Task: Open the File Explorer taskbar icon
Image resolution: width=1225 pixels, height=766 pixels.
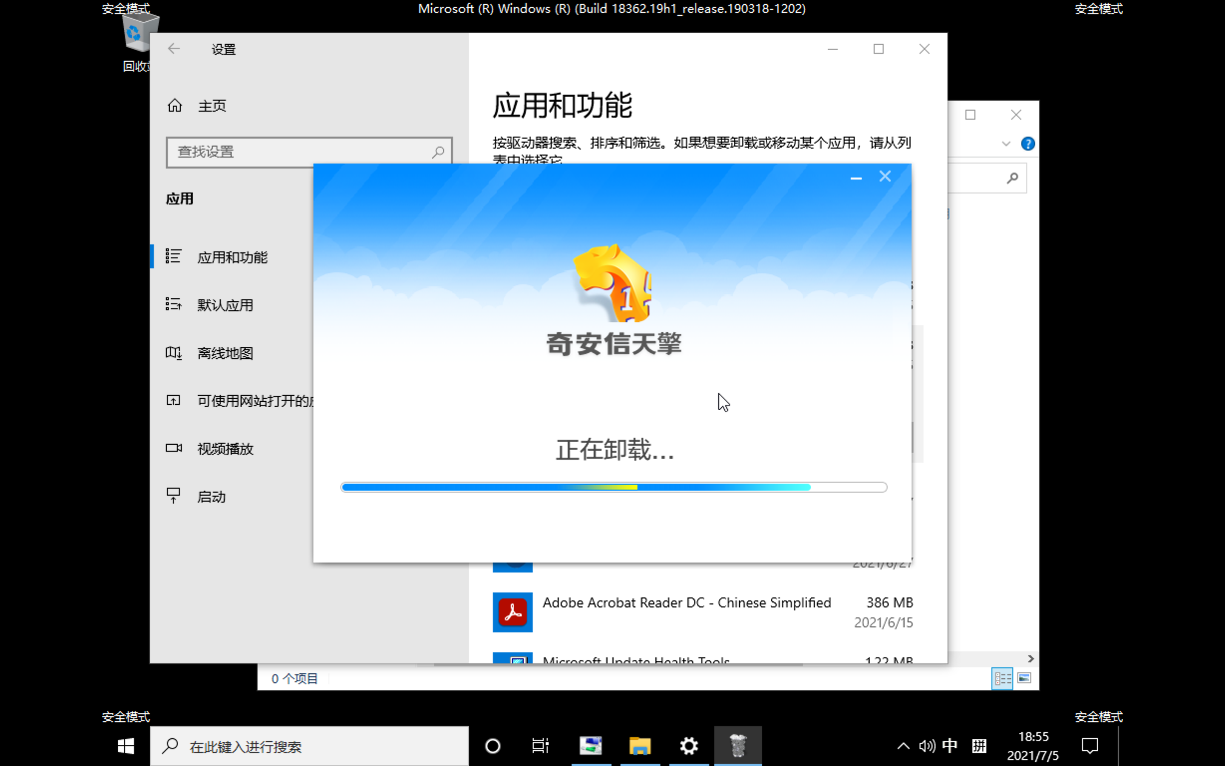Action: pos(640,746)
